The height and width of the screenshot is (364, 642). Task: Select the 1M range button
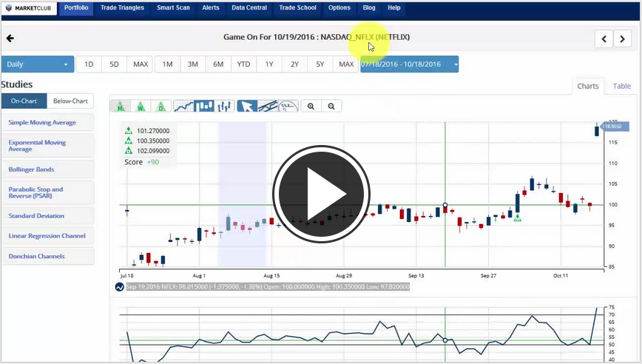167,64
